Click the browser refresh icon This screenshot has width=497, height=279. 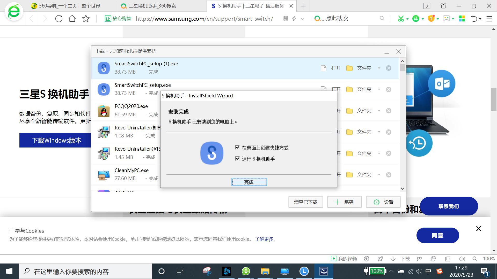(x=59, y=19)
